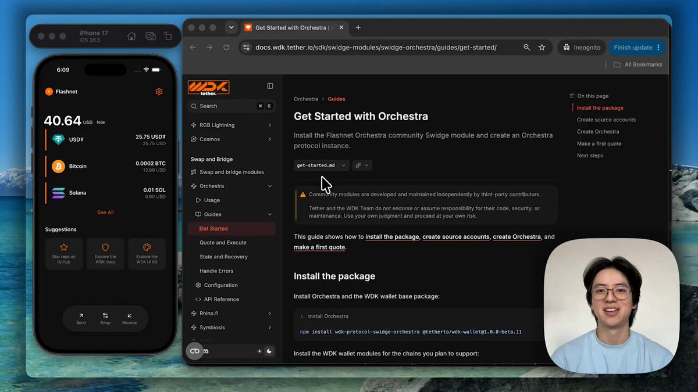This screenshot has height=392, width=698.
Task: Open Star repo on GitHub suggestion
Action: [64, 253]
